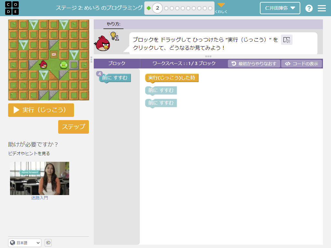Click the copyright icon

click(48, 243)
